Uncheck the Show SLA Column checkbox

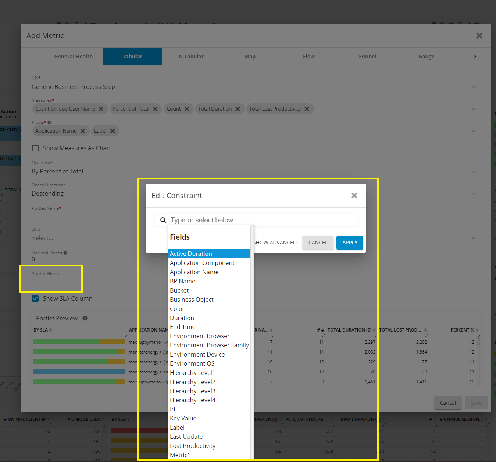tap(35, 298)
